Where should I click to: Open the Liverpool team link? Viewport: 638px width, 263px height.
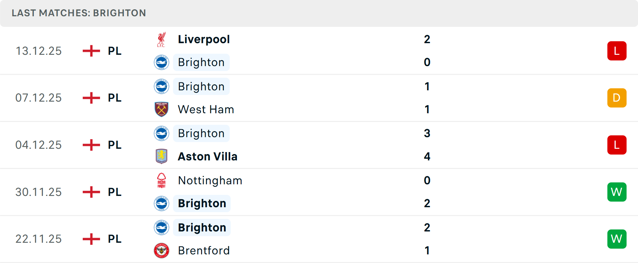(x=204, y=40)
